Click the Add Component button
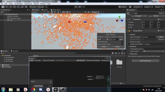The width and height of the screenshot is (165, 92). [145, 61]
